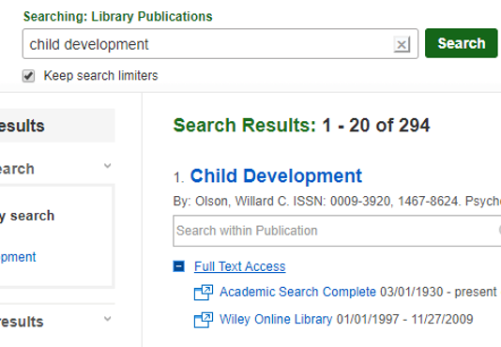Click the Searching: Library Publications label
This screenshot has width=501, height=347.
pyautogui.click(x=118, y=17)
